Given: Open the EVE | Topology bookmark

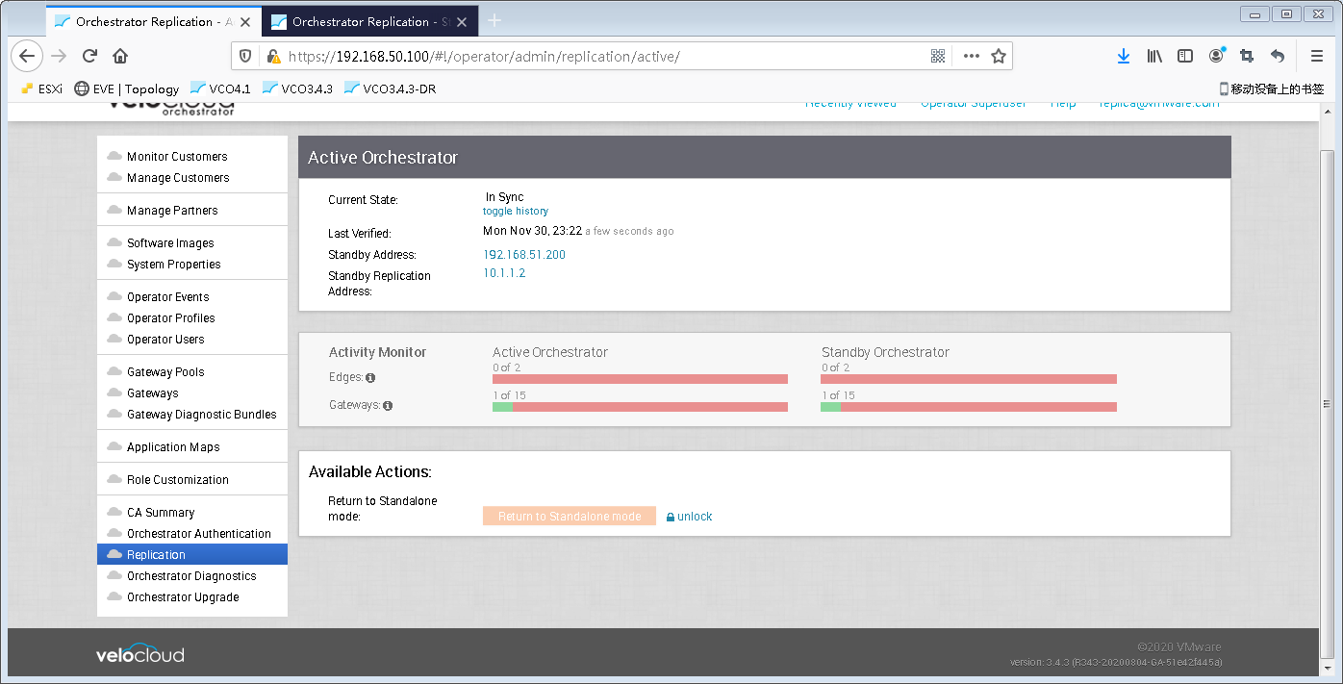Looking at the screenshot, I should click(x=127, y=89).
